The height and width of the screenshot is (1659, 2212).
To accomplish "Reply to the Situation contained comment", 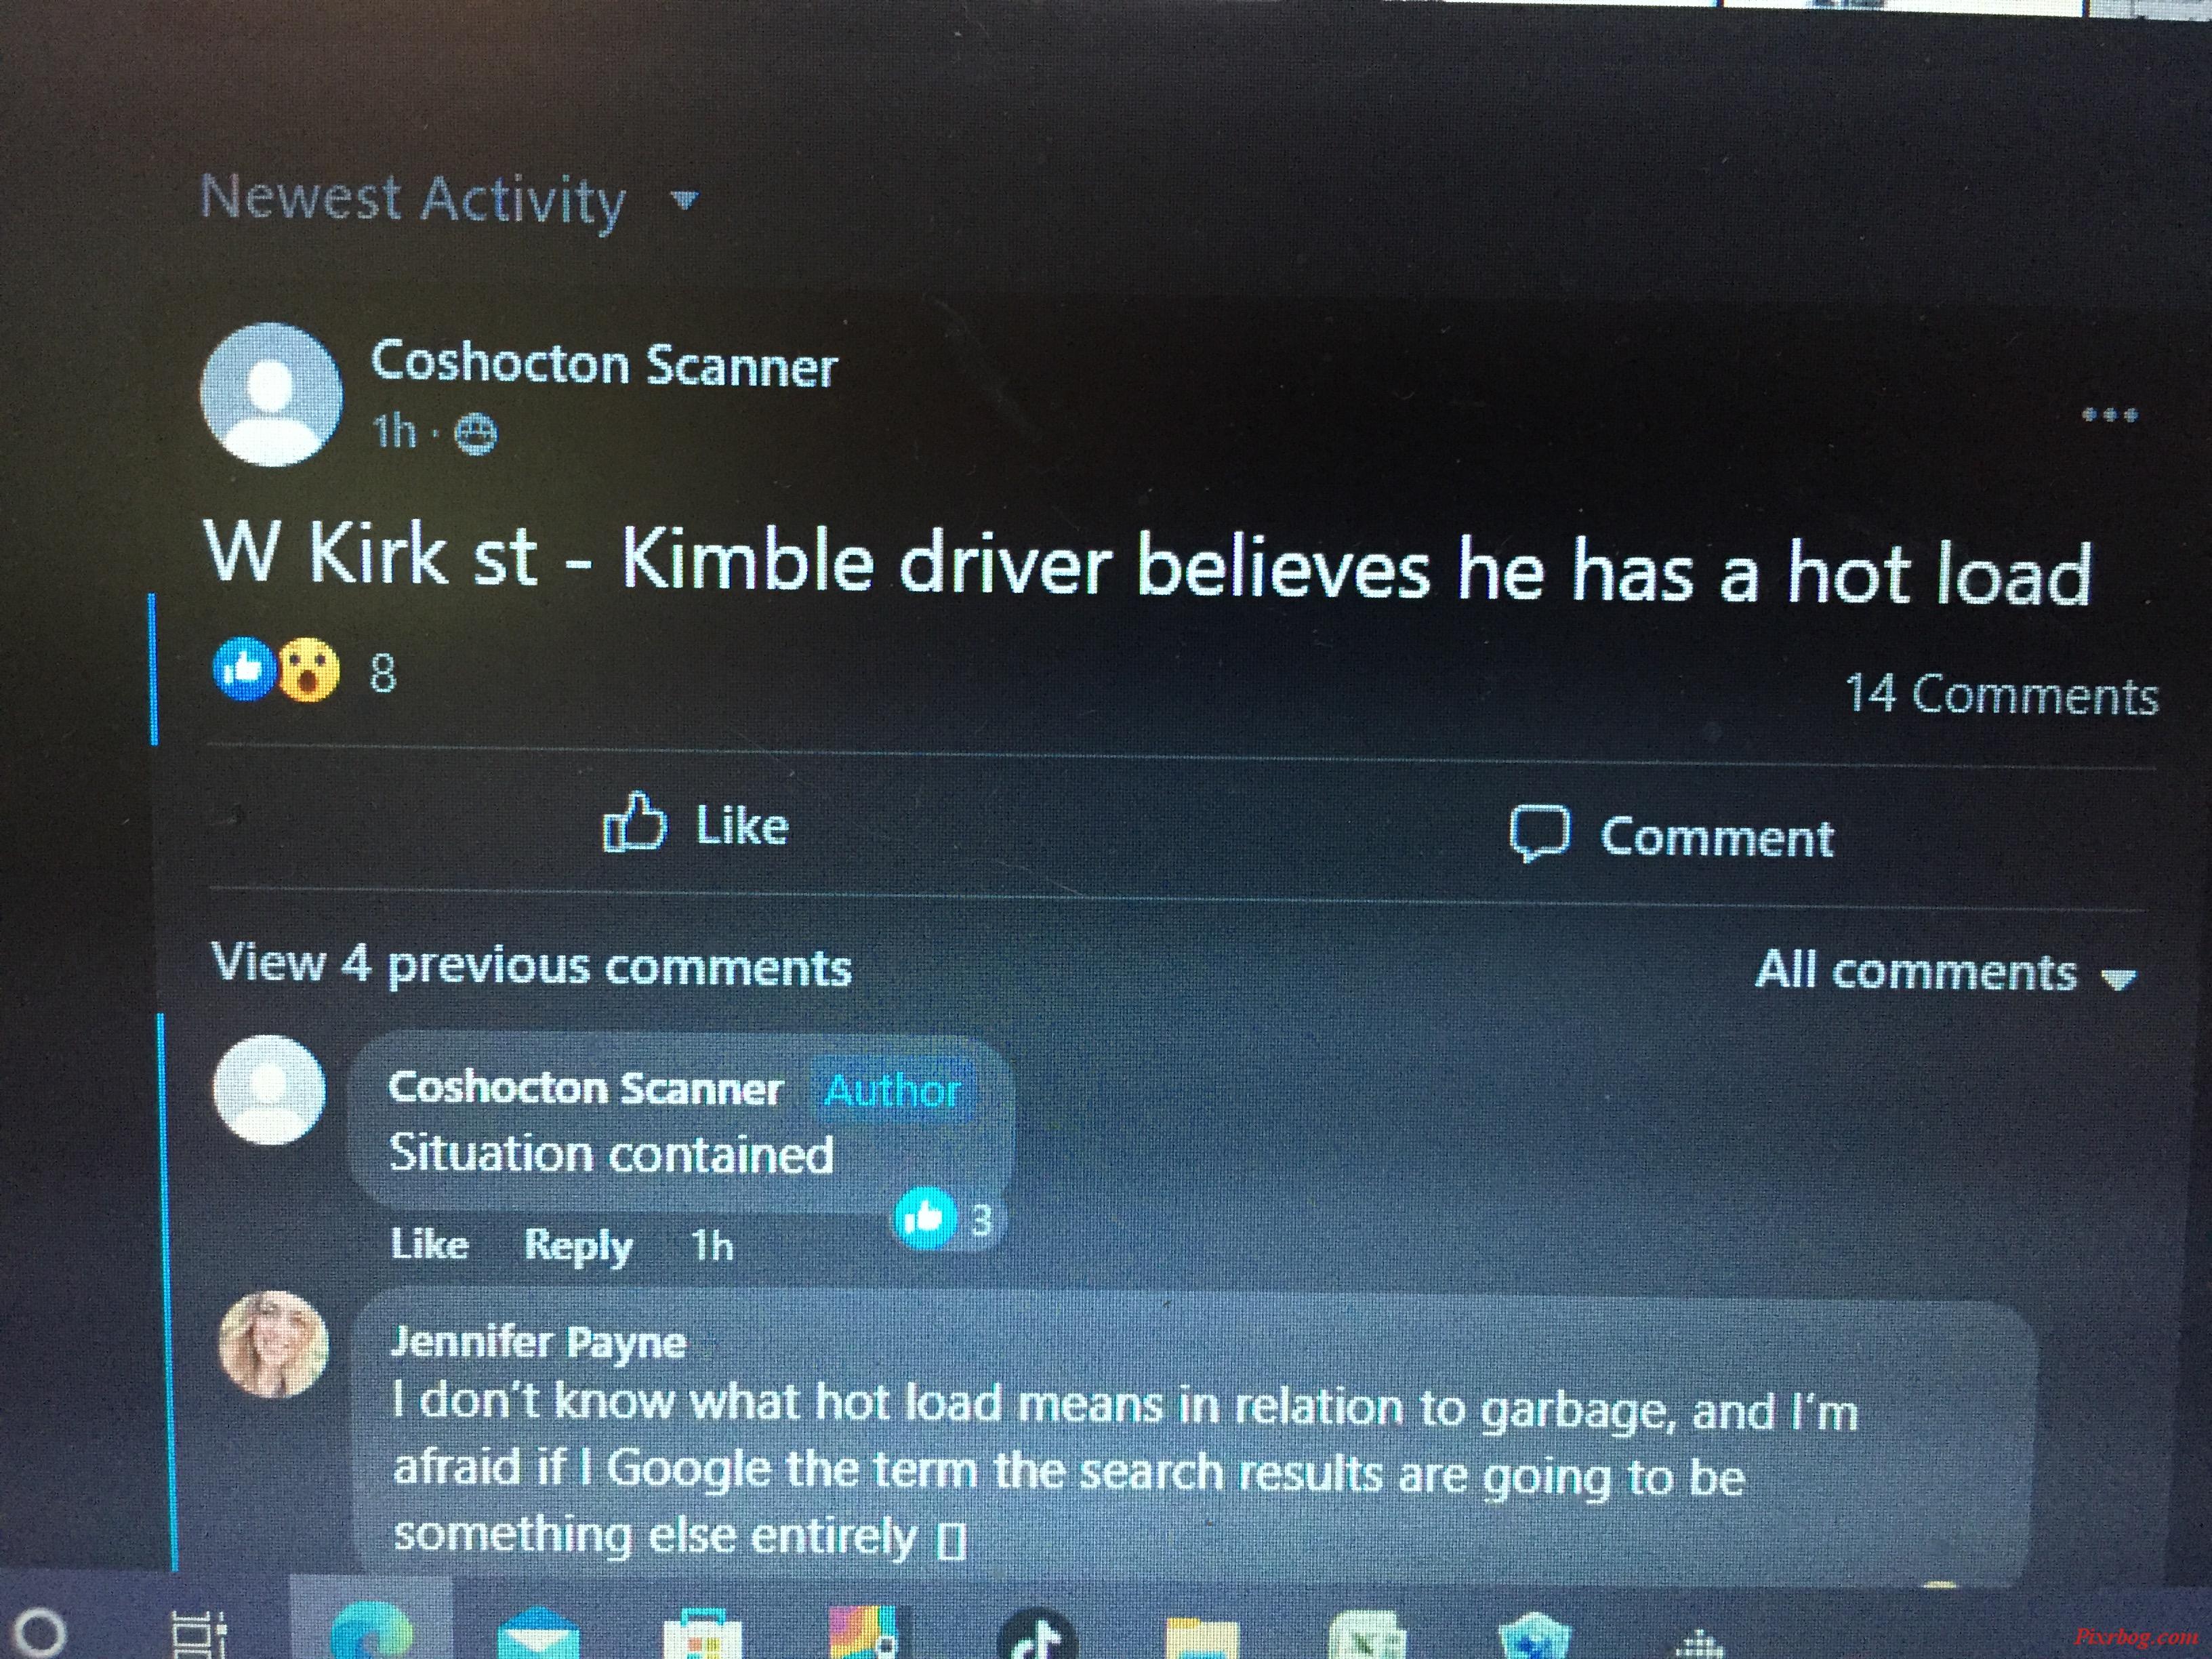I will click(x=578, y=1246).
